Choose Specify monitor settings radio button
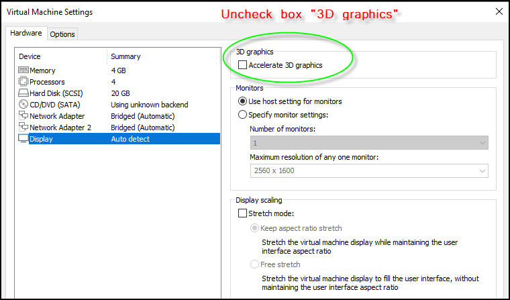This screenshot has height=300, width=510. (242, 115)
